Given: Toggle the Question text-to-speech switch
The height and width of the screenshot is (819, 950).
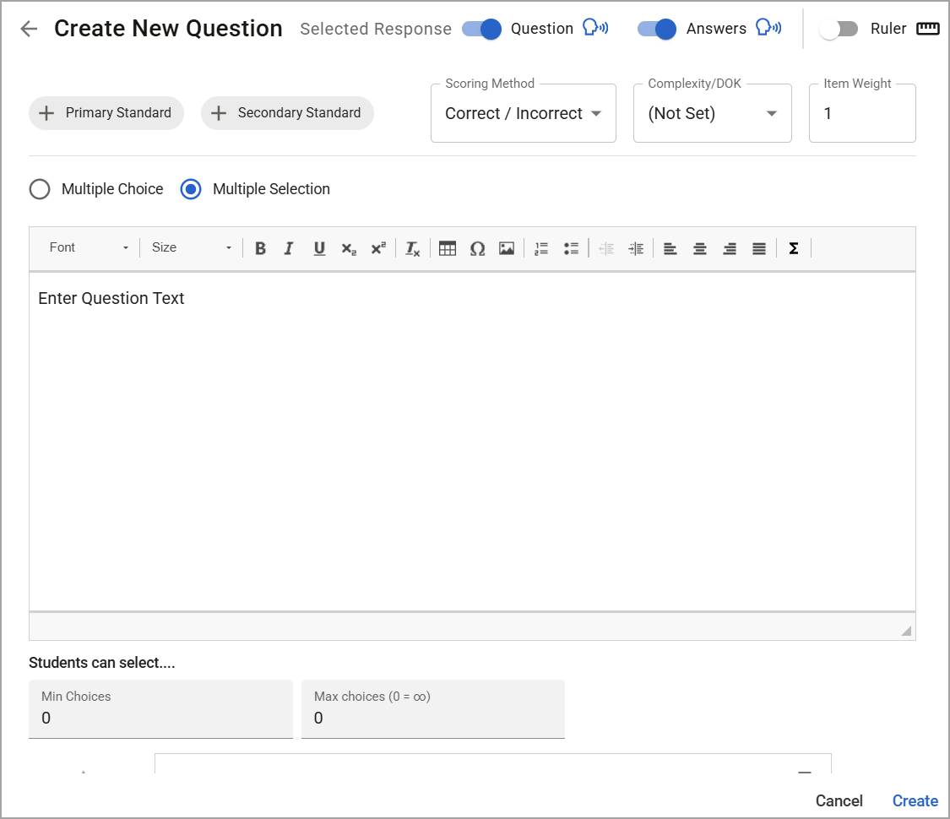Looking at the screenshot, I should [x=481, y=29].
